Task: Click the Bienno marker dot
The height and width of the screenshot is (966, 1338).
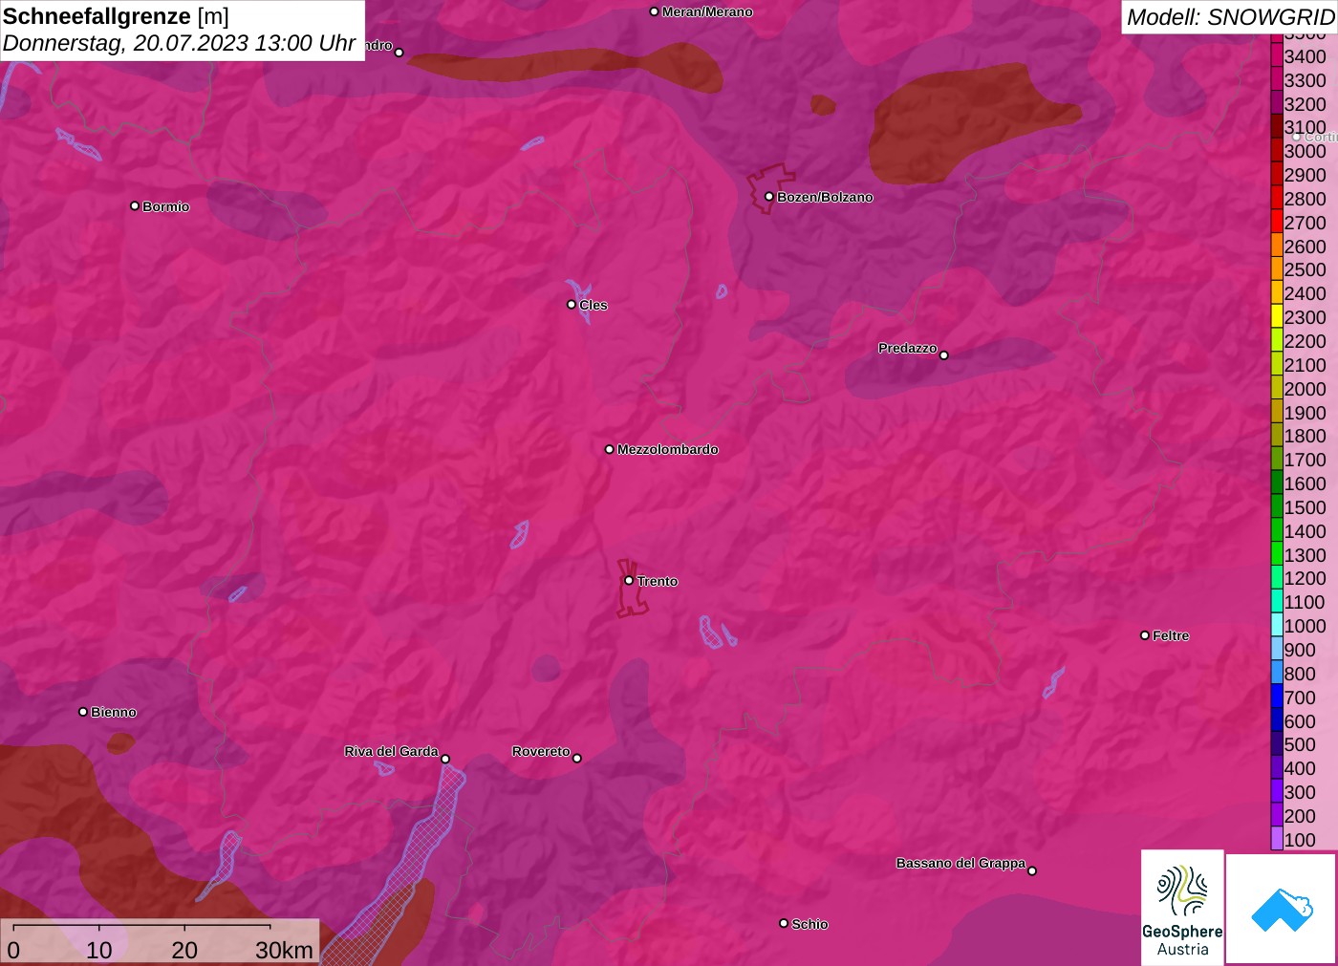Action: tap(83, 712)
